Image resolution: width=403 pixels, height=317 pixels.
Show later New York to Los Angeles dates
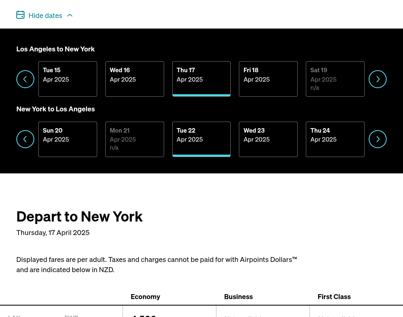[x=378, y=139]
